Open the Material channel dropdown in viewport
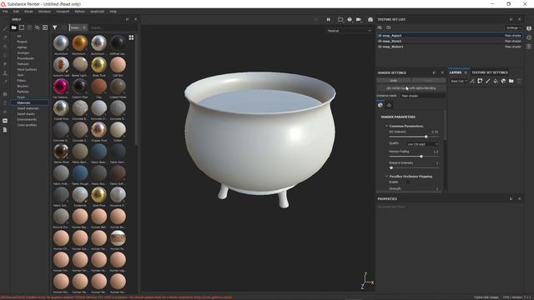Viewport: 534px width, 300px height. tap(349, 31)
